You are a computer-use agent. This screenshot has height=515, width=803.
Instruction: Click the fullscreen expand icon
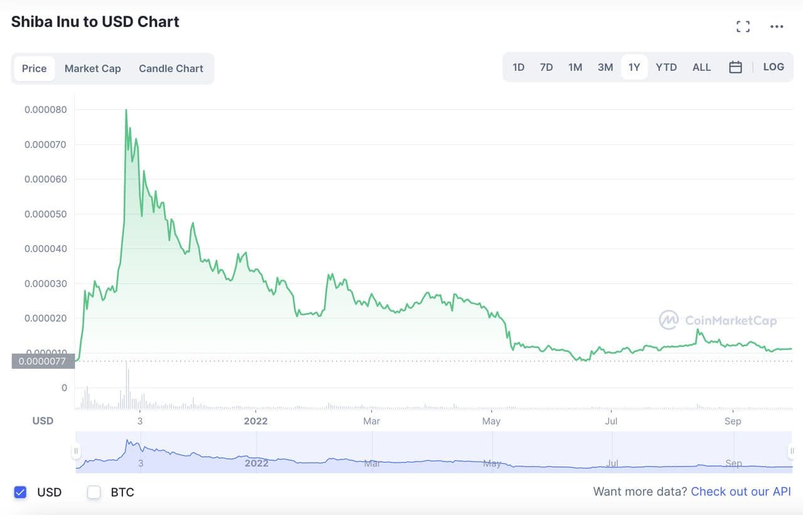click(743, 26)
